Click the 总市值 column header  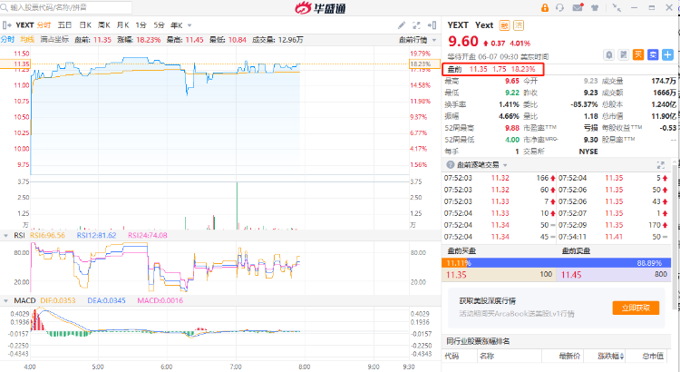pyautogui.click(x=653, y=356)
